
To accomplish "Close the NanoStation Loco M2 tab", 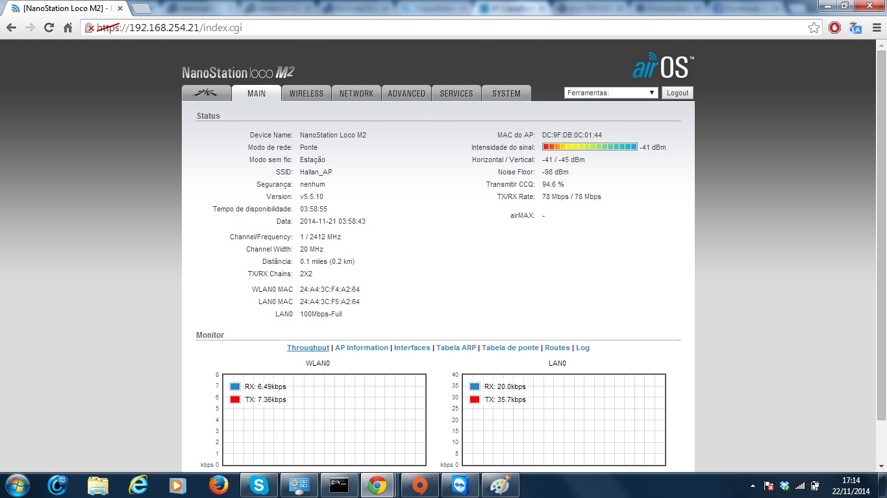I will [119, 8].
